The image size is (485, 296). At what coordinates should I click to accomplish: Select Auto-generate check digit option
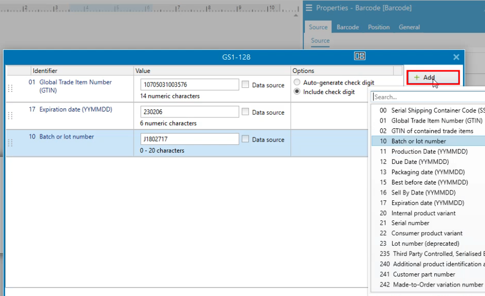tap(297, 82)
